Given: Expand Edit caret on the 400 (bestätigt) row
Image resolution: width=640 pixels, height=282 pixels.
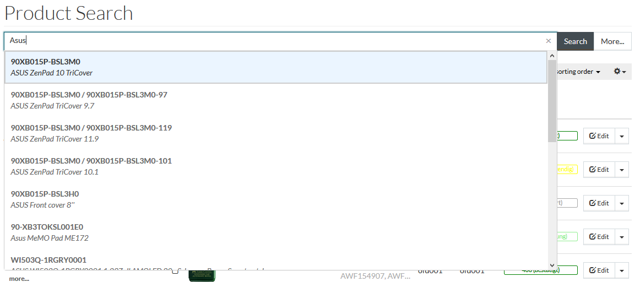Looking at the screenshot, I should point(622,270).
